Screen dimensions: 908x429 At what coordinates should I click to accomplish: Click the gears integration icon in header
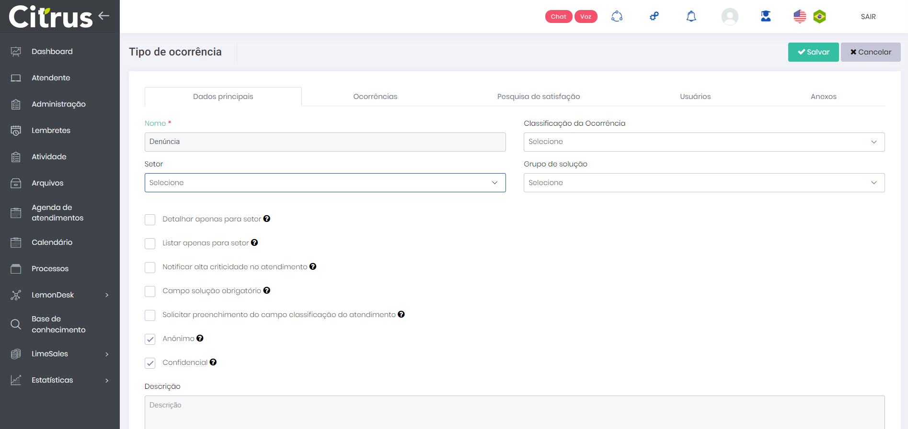654,17
